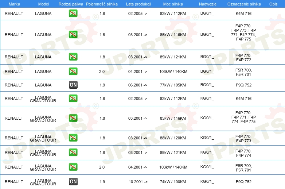Click 85kW / 116KM in the KG0/1_ row
Viewport: 285px width, 189px height.
173,118
